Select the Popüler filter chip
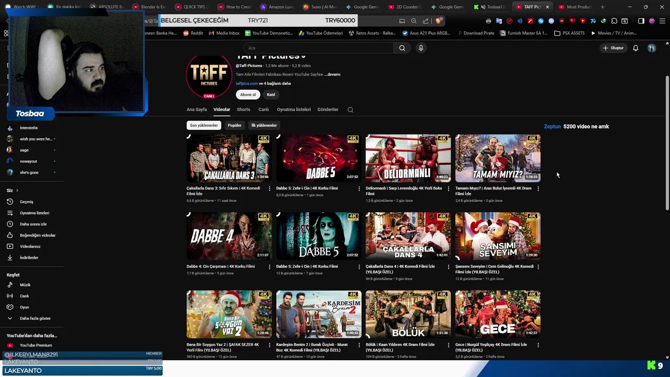The width and height of the screenshot is (670, 377). pyautogui.click(x=234, y=125)
